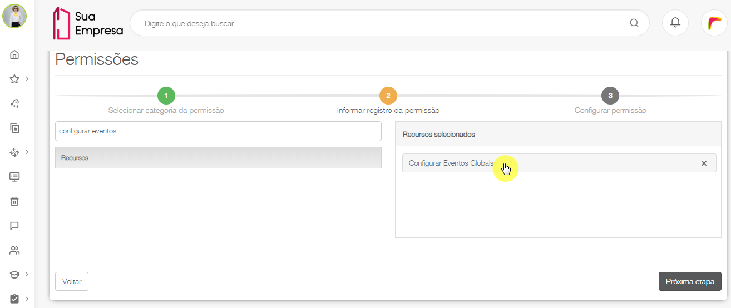The image size is (731, 308).
Task: Click the search magnifier icon
Action: [634, 23]
